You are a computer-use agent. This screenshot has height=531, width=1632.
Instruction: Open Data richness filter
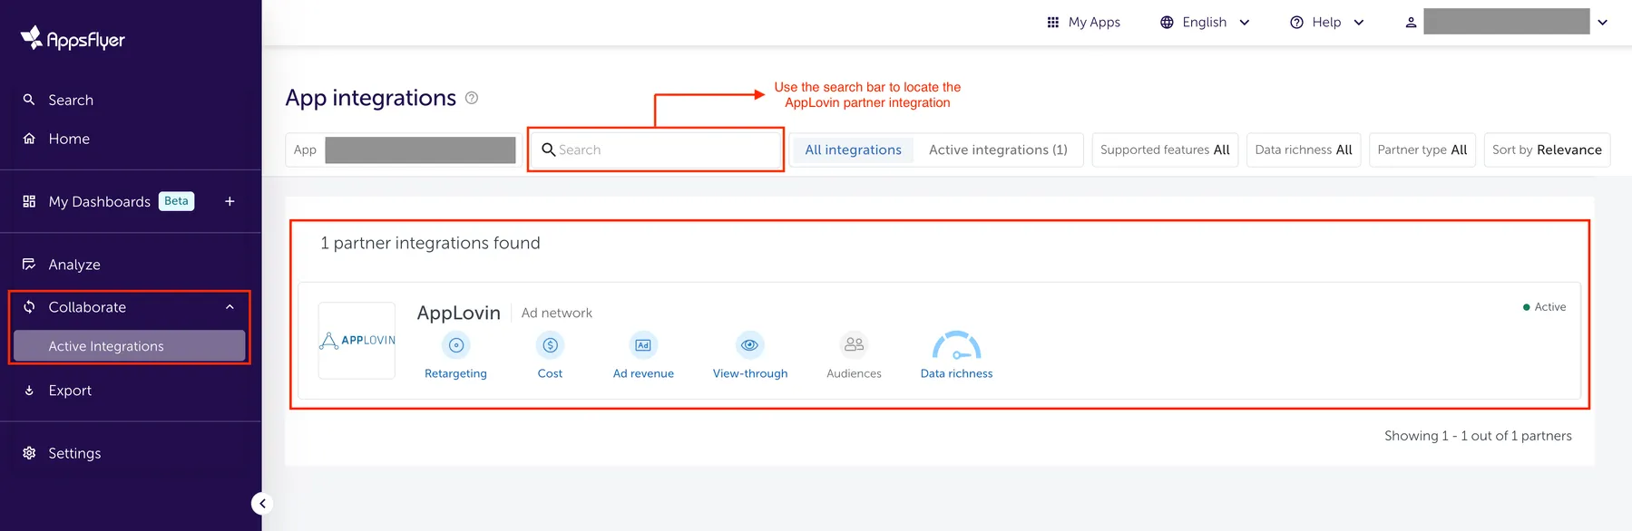click(1304, 150)
